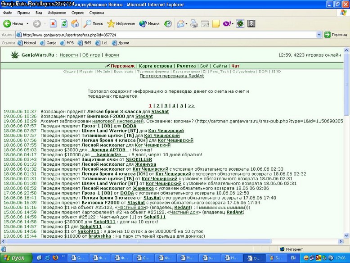
Task: Click the horizontal scrollbar right arrow
Action: coord(341,241)
